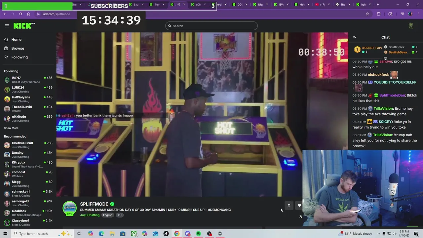Viewport: 423px width, 238px height.
Task: Bookmark this page with star icon
Action: [367, 14]
